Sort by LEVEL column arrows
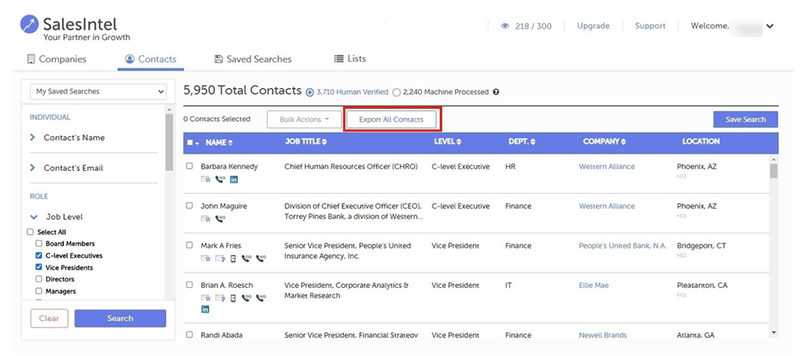Viewport: 808px width, 356px height. (x=459, y=142)
